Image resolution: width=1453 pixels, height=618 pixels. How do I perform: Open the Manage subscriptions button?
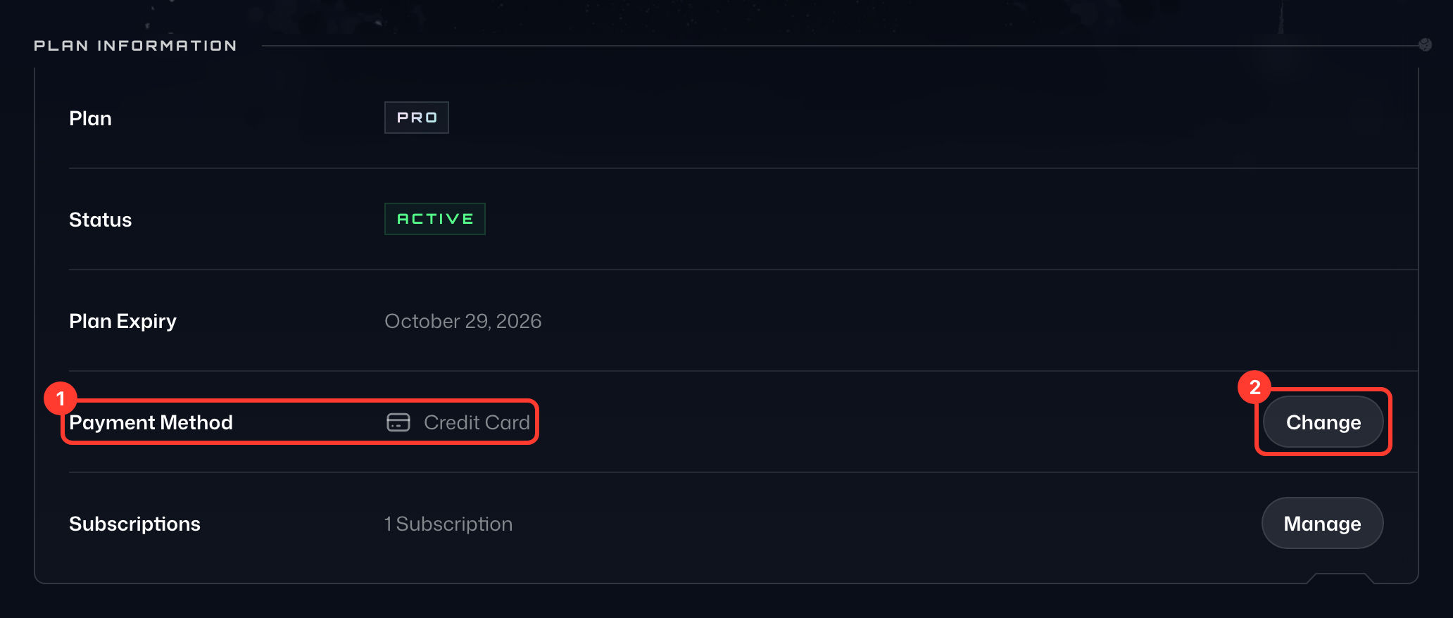(x=1322, y=523)
